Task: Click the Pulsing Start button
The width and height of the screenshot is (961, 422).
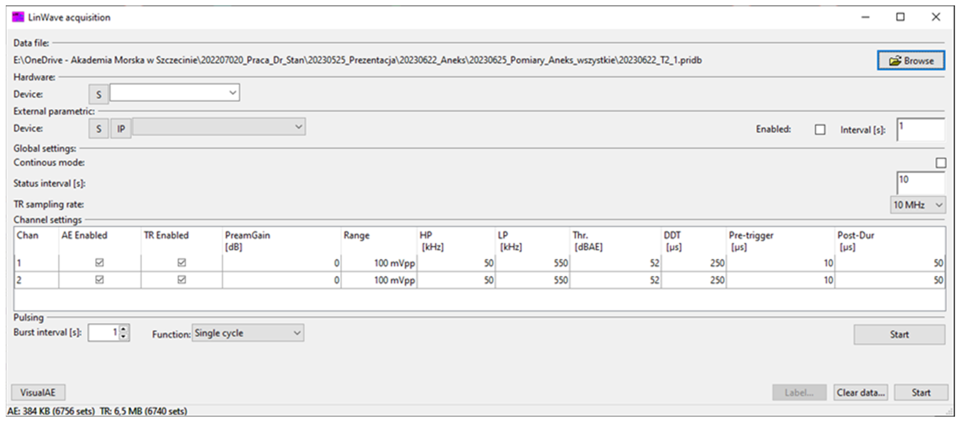Action: click(899, 334)
